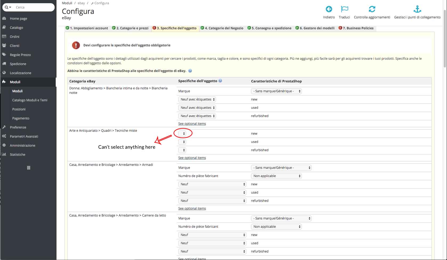Click the Statistiche chart icon
Screen dimensions: 447x260
tap(4, 154)
